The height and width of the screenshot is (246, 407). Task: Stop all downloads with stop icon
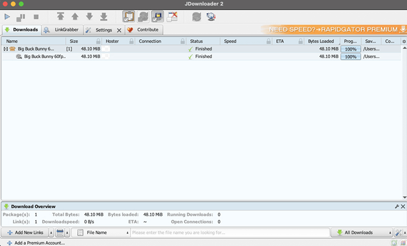click(x=36, y=17)
